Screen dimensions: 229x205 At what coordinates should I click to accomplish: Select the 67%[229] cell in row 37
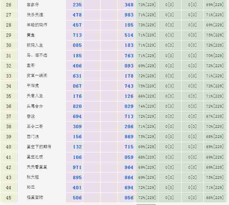click(215, 117)
